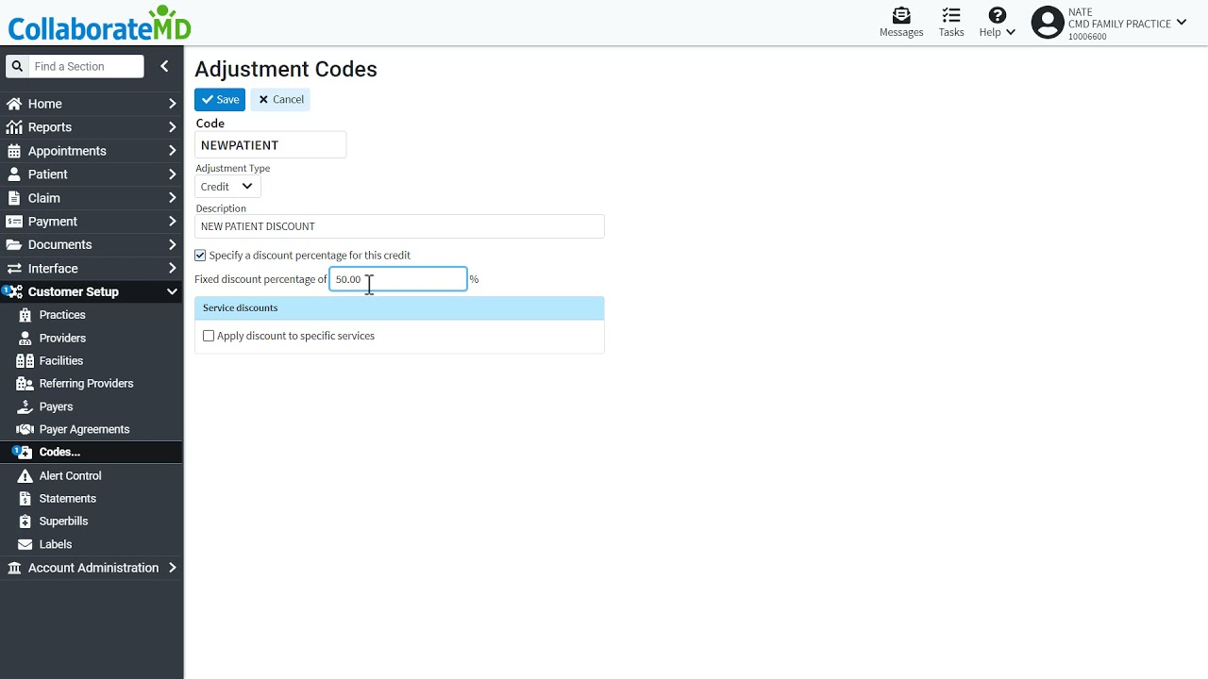The image size is (1208, 679).
Task: Click the Interface arrows icon
Action: pos(14,269)
